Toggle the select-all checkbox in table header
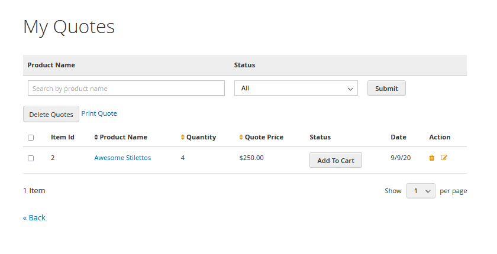The image size is (497, 254). click(x=31, y=138)
